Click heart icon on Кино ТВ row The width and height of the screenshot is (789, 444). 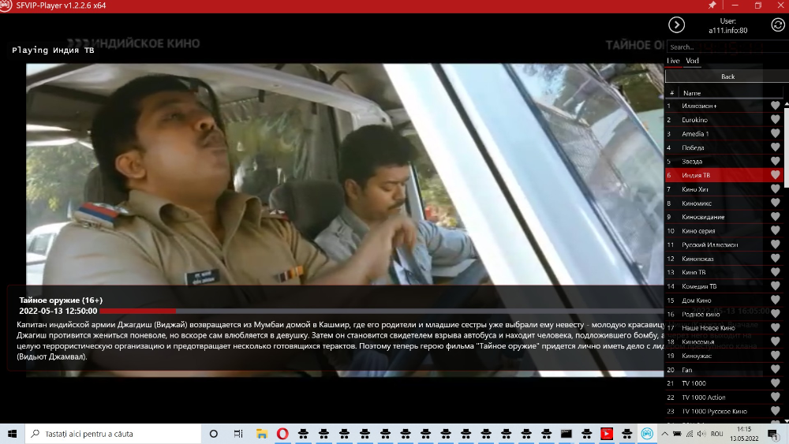pyautogui.click(x=775, y=272)
